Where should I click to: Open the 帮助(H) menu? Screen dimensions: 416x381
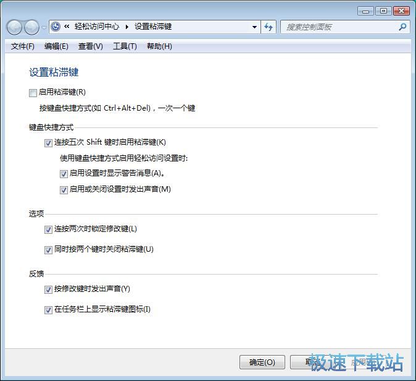point(159,46)
